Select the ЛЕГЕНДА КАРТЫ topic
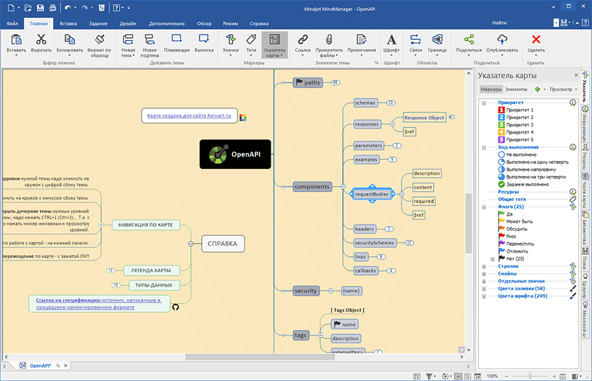The width and height of the screenshot is (592, 381). [151, 270]
